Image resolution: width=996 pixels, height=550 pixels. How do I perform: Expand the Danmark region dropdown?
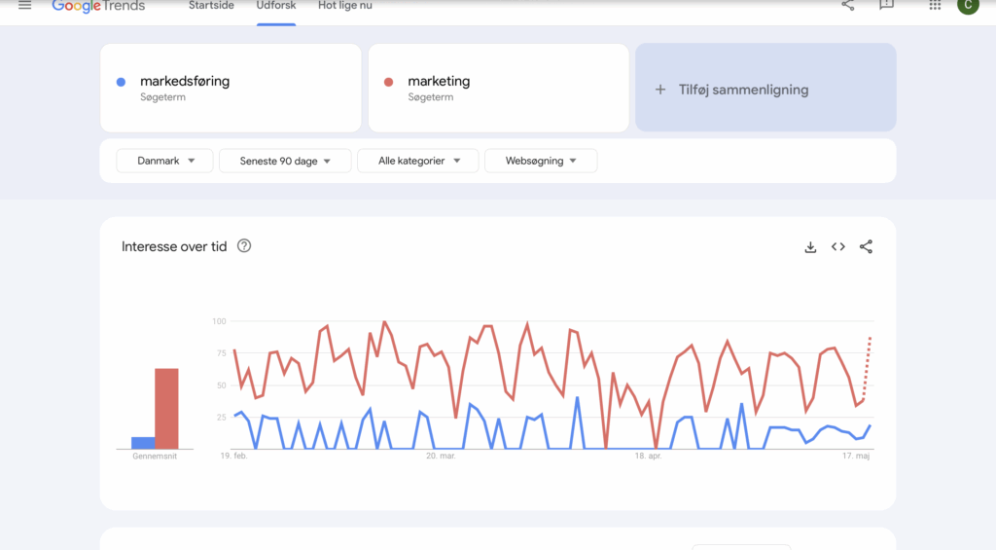[164, 161]
